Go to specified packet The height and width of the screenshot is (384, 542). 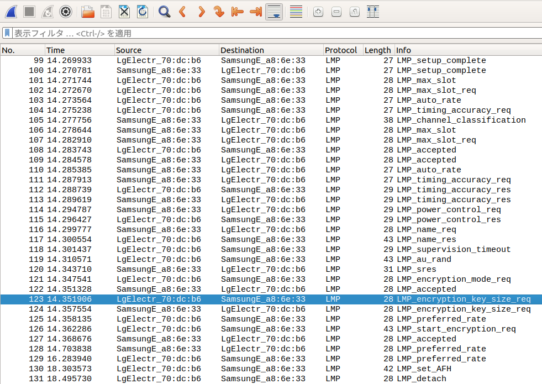pyautogui.click(x=219, y=12)
